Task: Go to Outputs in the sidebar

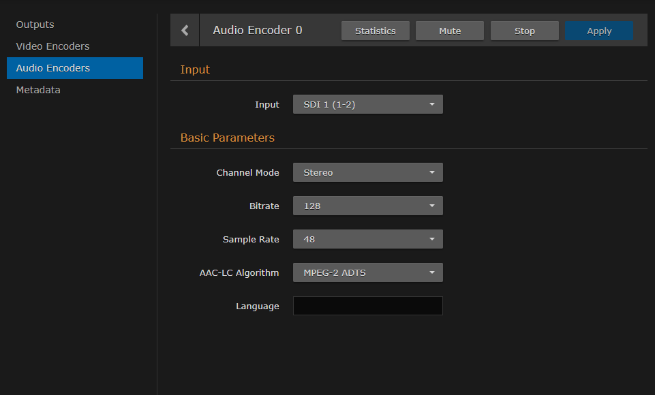Action: [x=35, y=25]
